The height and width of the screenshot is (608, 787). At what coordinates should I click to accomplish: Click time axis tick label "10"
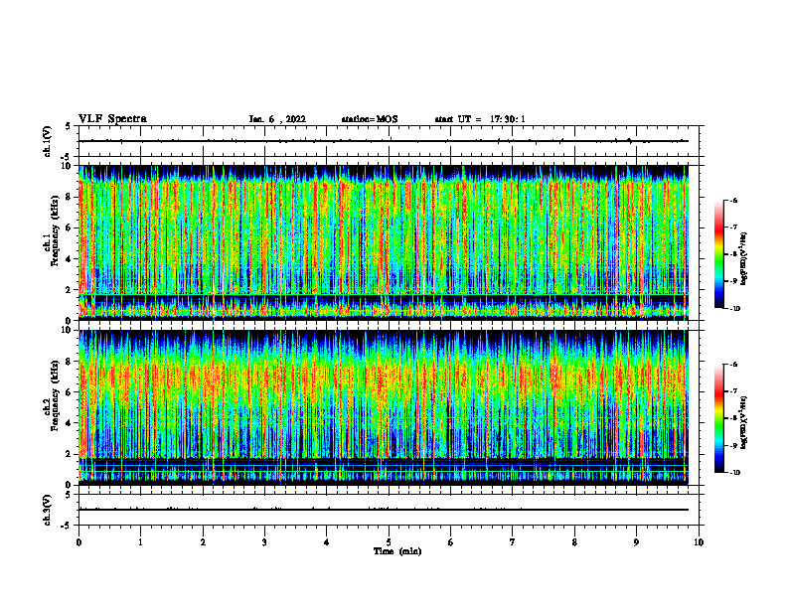(x=699, y=542)
